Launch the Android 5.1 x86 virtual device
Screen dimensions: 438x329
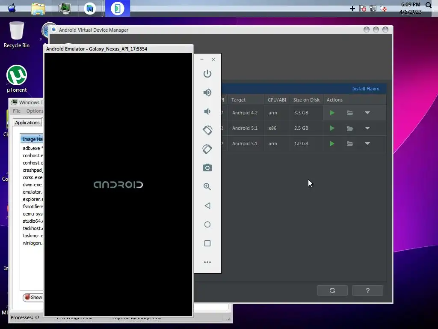pos(332,128)
